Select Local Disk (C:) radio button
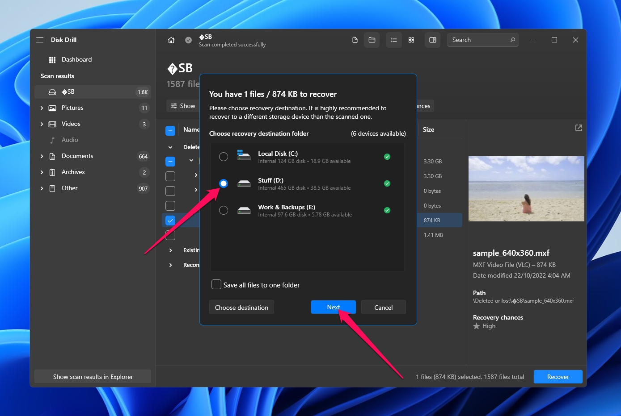The width and height of the screenshot is (621, 416). (x=224, y=157)
